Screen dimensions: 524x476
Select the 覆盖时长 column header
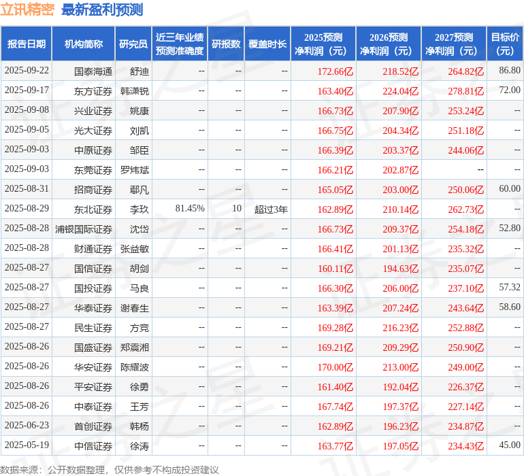[x=267, y=44]
